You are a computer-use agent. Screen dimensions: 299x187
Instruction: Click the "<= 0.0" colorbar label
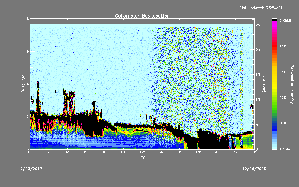click(285, 149)
